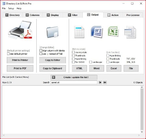Click horizontal scrollbar right arrow
The image size is (146, 139).
(x=139, y=135)
